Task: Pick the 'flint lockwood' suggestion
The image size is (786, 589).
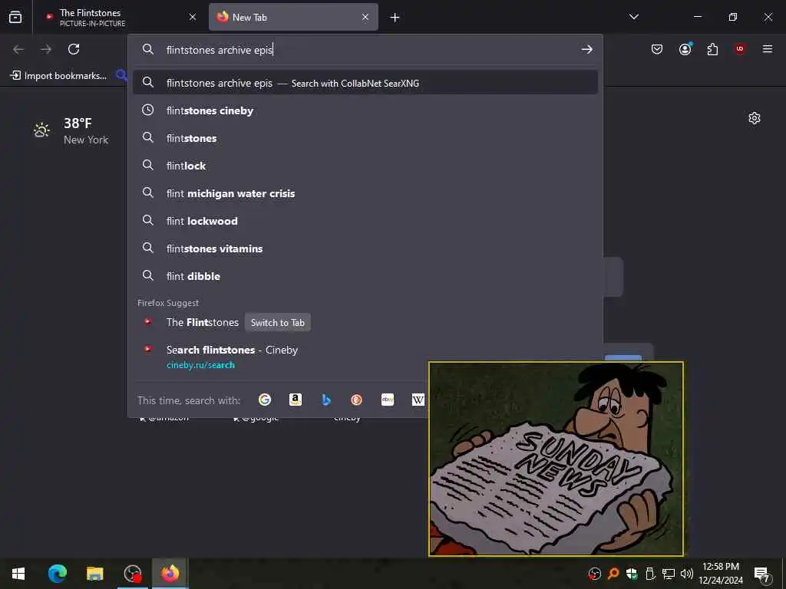Action: click(x=365, y=220)
